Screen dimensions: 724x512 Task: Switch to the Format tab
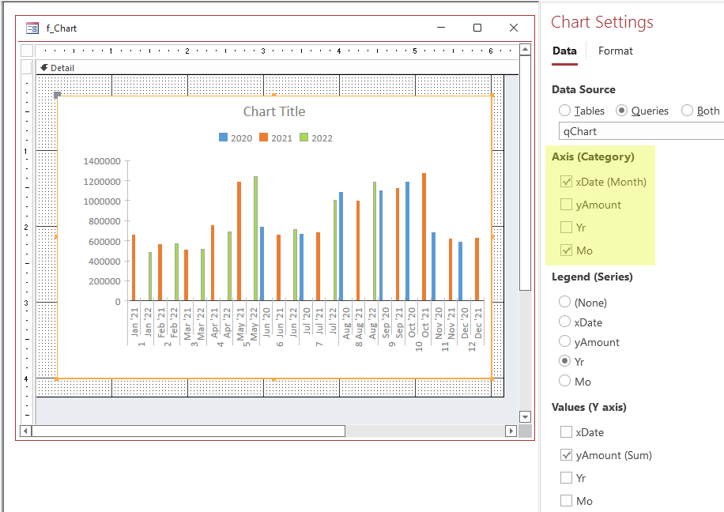(615, 51)
